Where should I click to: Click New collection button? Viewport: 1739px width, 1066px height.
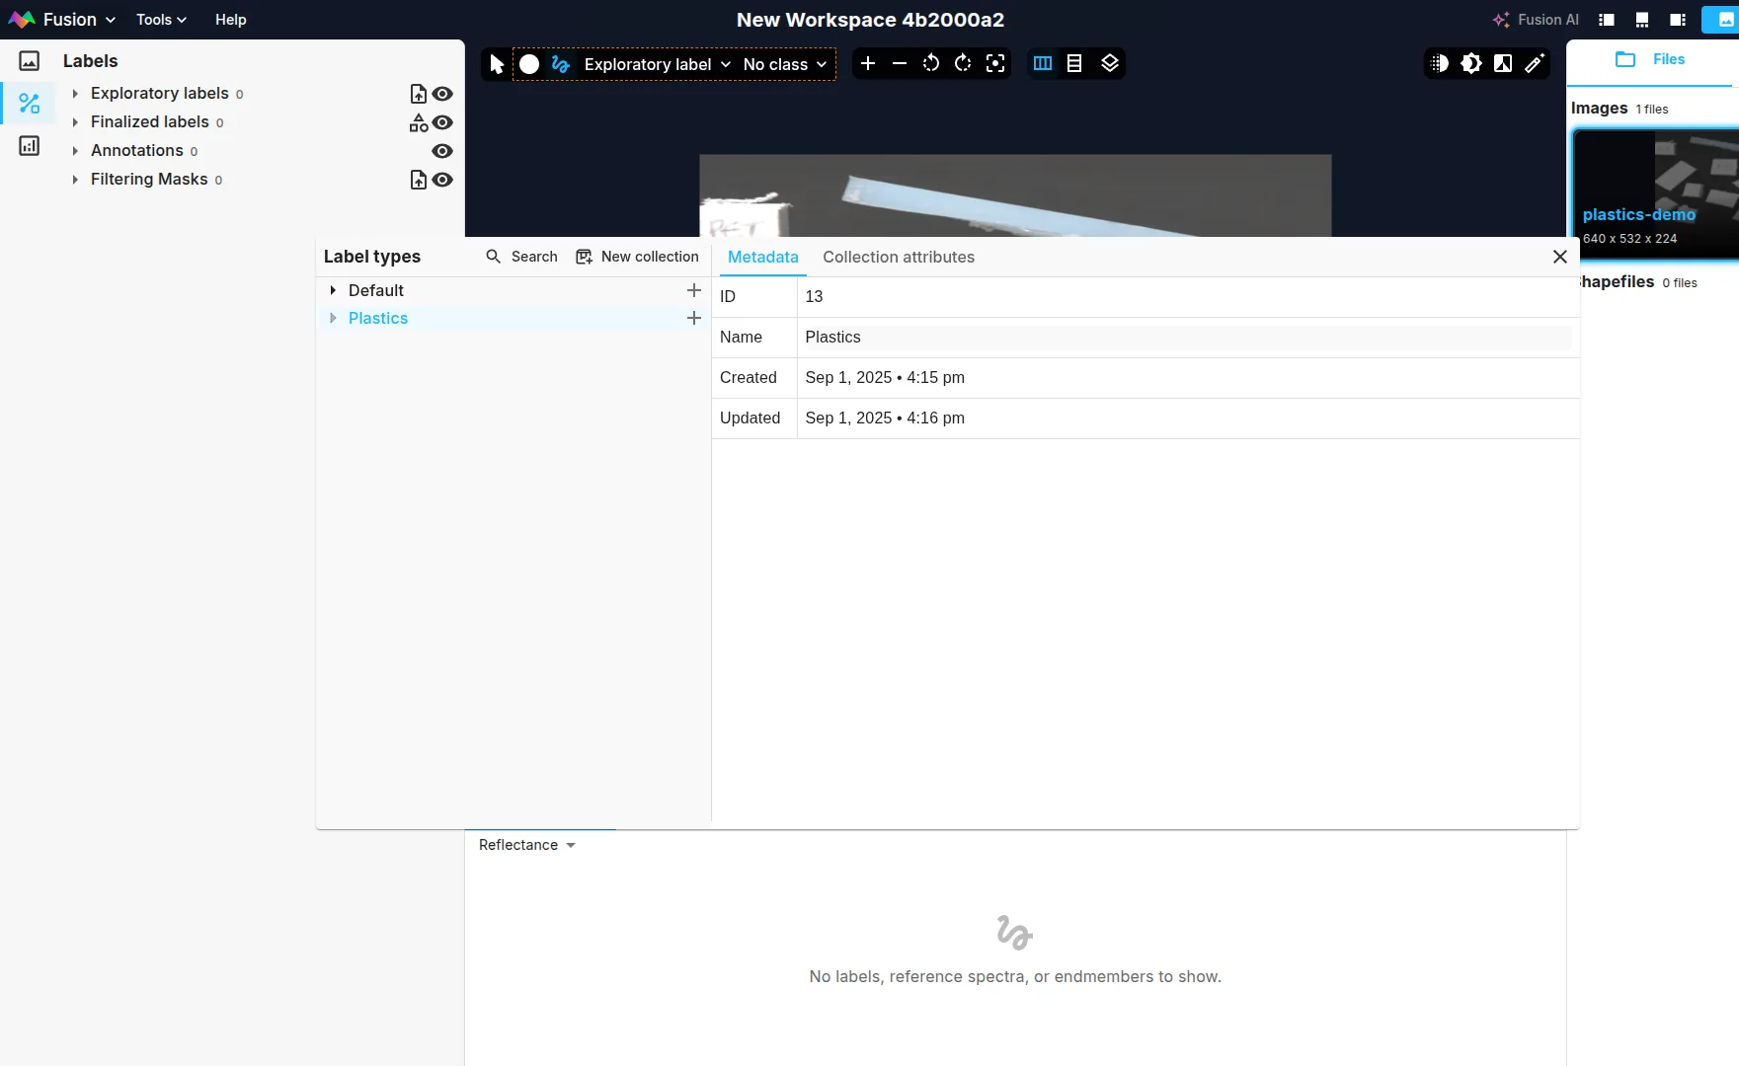[637, 257]
